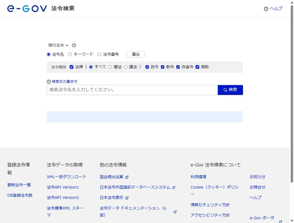Uncheck the 法律 checkbox
Image resolution: width=294 pixels, height=223 pixels.
pyautogui.click(x=71, y=67)
